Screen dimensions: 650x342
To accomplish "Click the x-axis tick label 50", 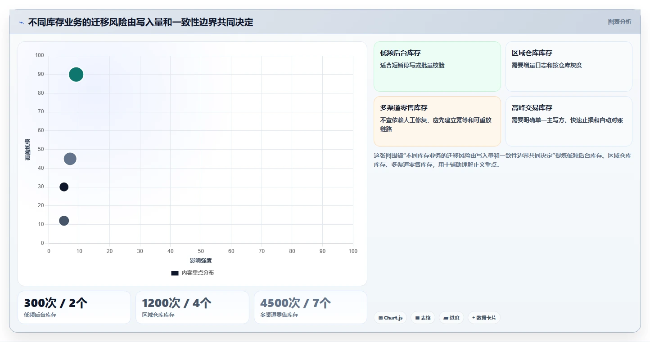I will pyautogui.click(x=201, y=251).
